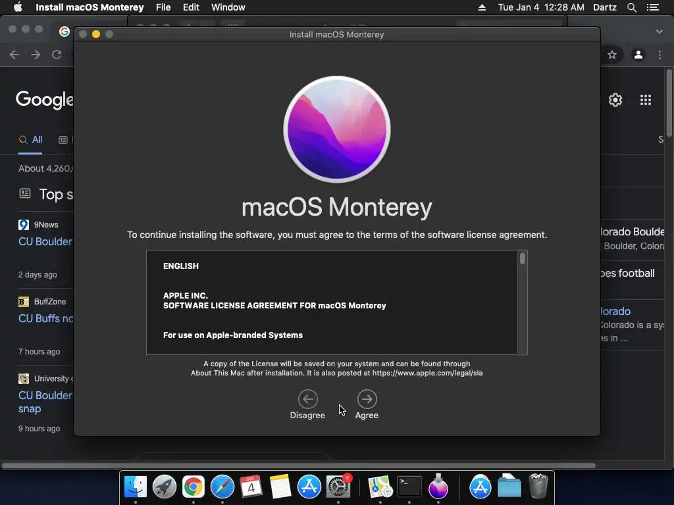The width and height of the screenshot is (674, 505).
Task: Click the 'Top s' news section heading
Action: [57, 194]
